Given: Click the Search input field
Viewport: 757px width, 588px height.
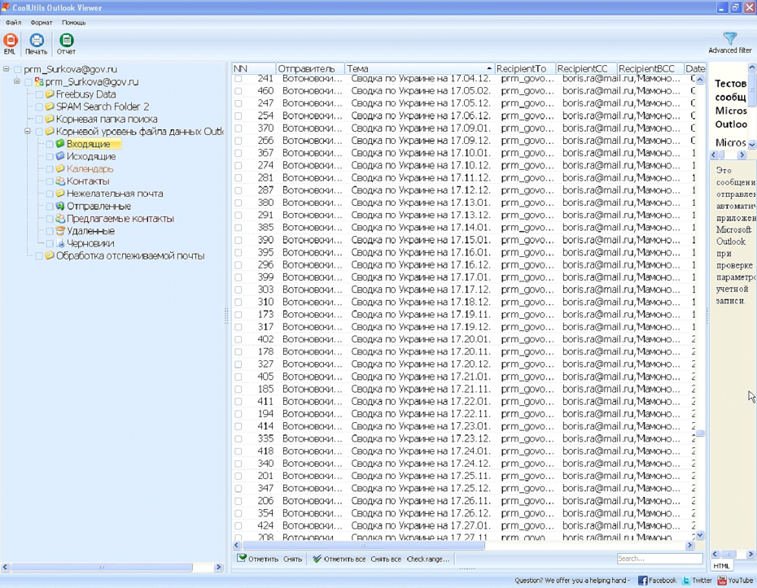Looking at the screenshot, I should [x=659, y=559].
